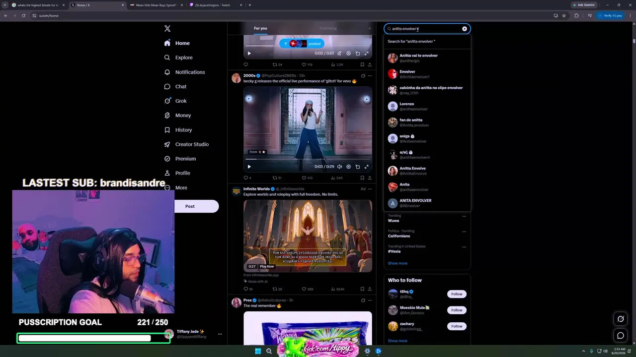Share the becky g 'glitch' post
Image resolution: width=636 pixels, height=357 pixels.
(370, 178)
